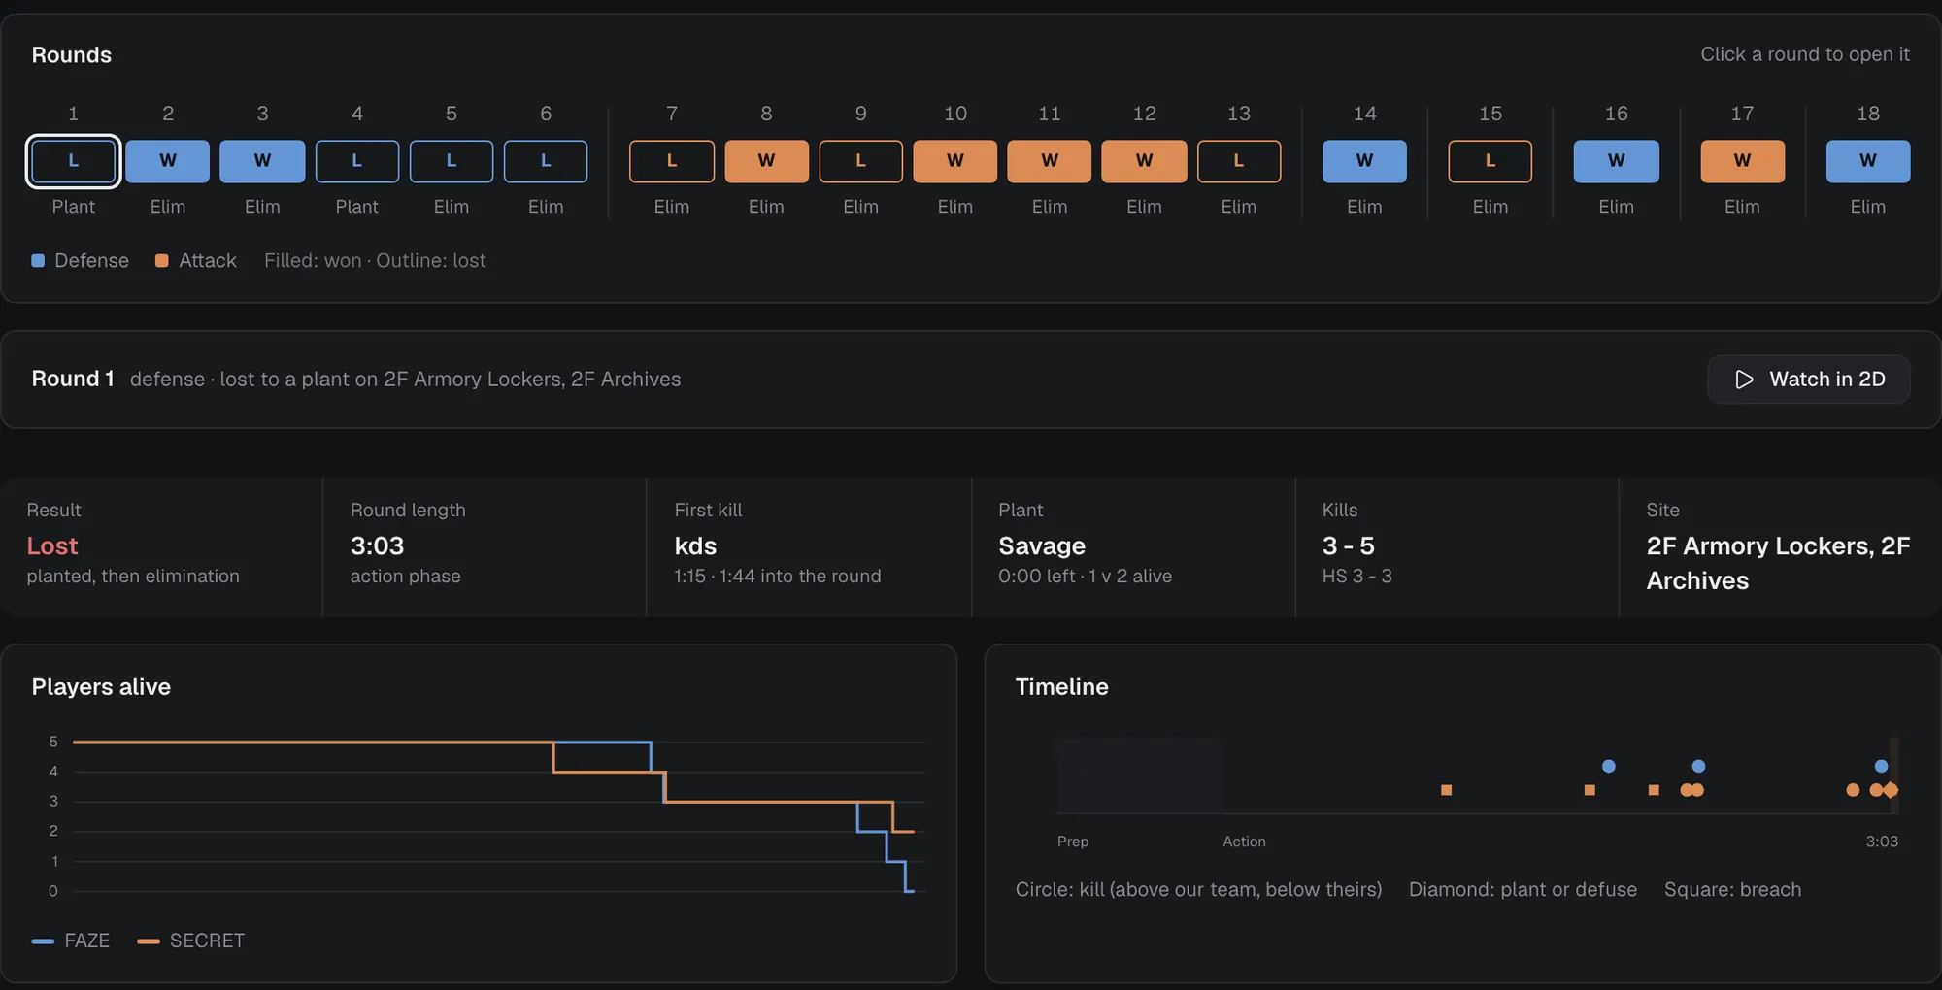This screenshot has width=1942, height=990.
Task: Select round 18 tile
Action: click(1868, 161)
